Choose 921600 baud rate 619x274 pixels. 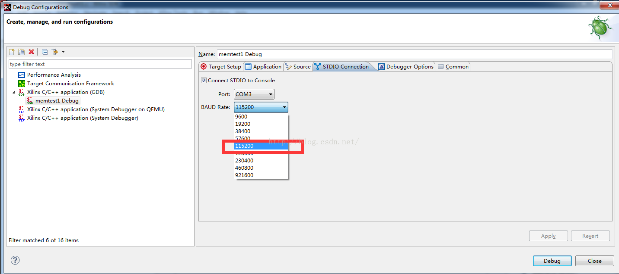click(261, 175)
